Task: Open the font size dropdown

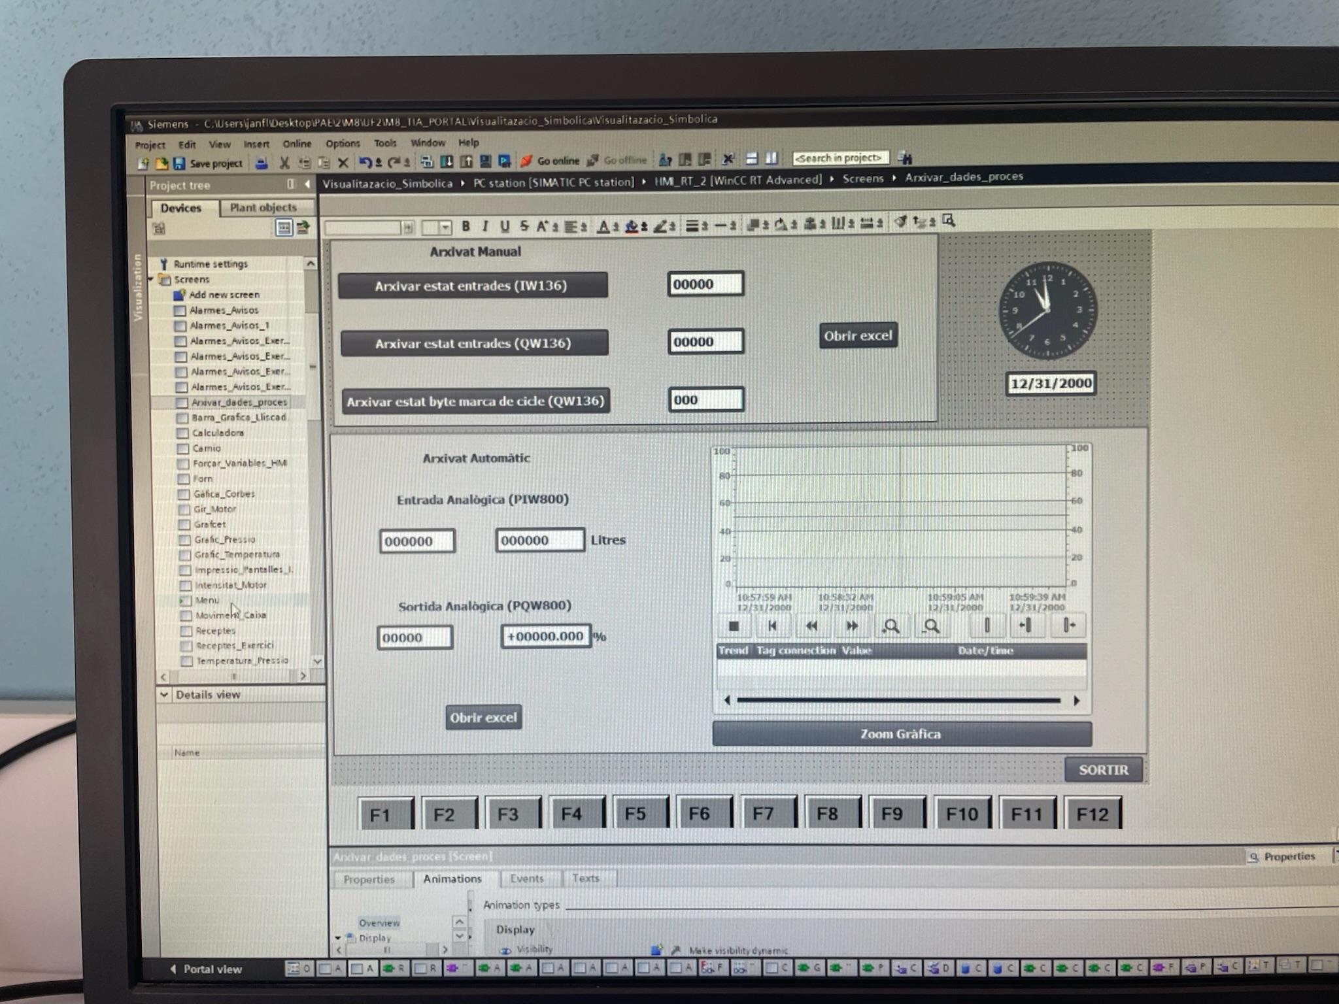Action: tap(445, 227)
